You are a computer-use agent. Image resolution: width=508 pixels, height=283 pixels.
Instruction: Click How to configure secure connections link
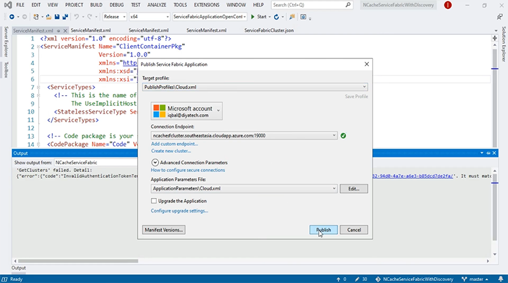coord(188,170)
